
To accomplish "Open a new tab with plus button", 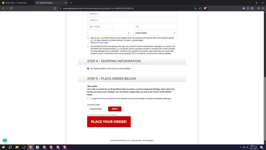I will 71,3.
